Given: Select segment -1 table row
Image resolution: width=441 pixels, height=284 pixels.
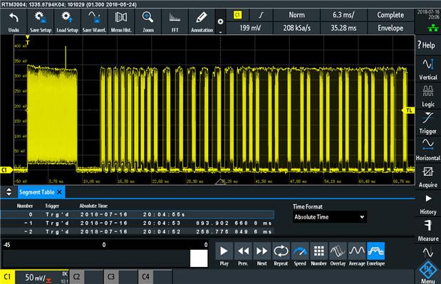Looking at the screenshot, I should [x=138, y=223].
